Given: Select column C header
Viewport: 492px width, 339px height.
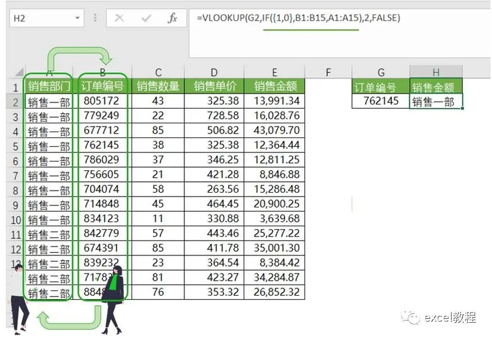Looking at the screenshot, I should (x=158, y=72).
